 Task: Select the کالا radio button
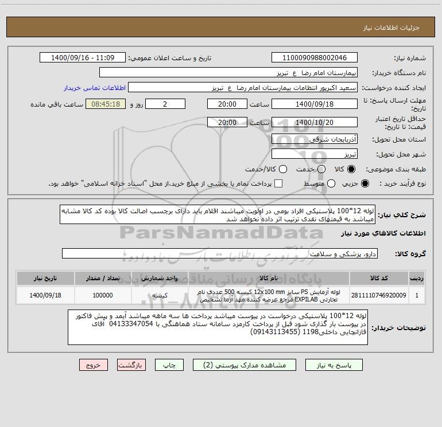[x=351, y=169]
